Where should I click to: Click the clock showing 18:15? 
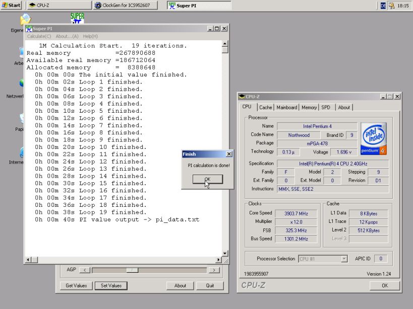click(x=403, y=6)
